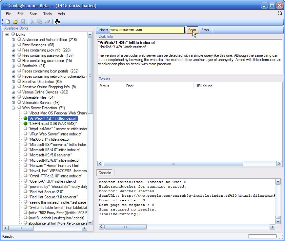Screen dimensions: 285x241
Task: Collapse Web Server Detection branch
Action: pos(13,108)
